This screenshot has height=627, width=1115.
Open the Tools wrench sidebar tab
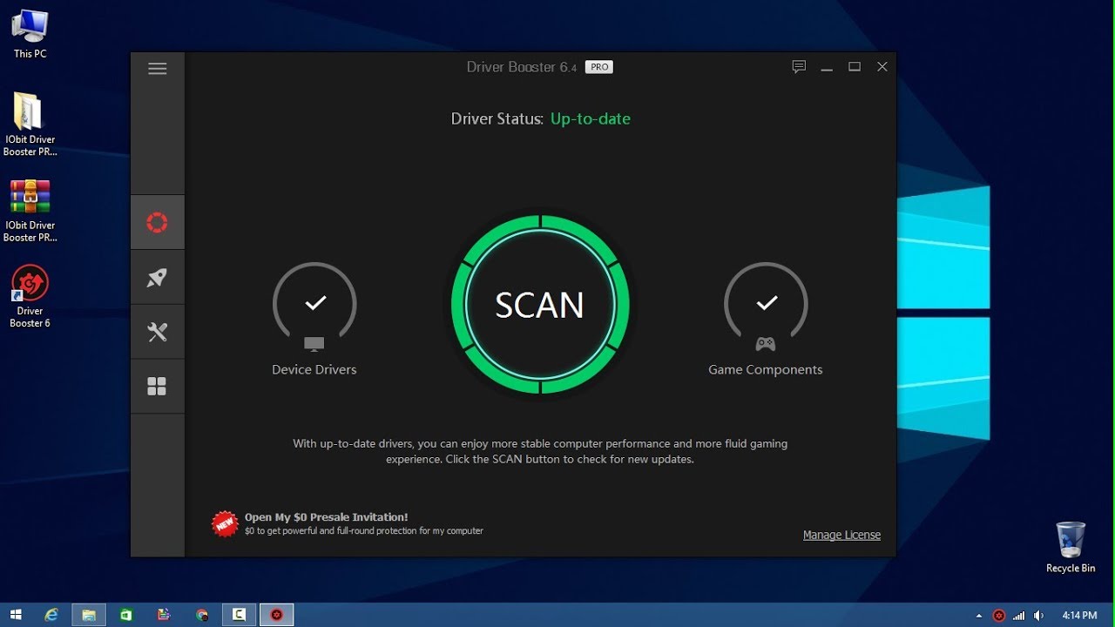point(158,332)
